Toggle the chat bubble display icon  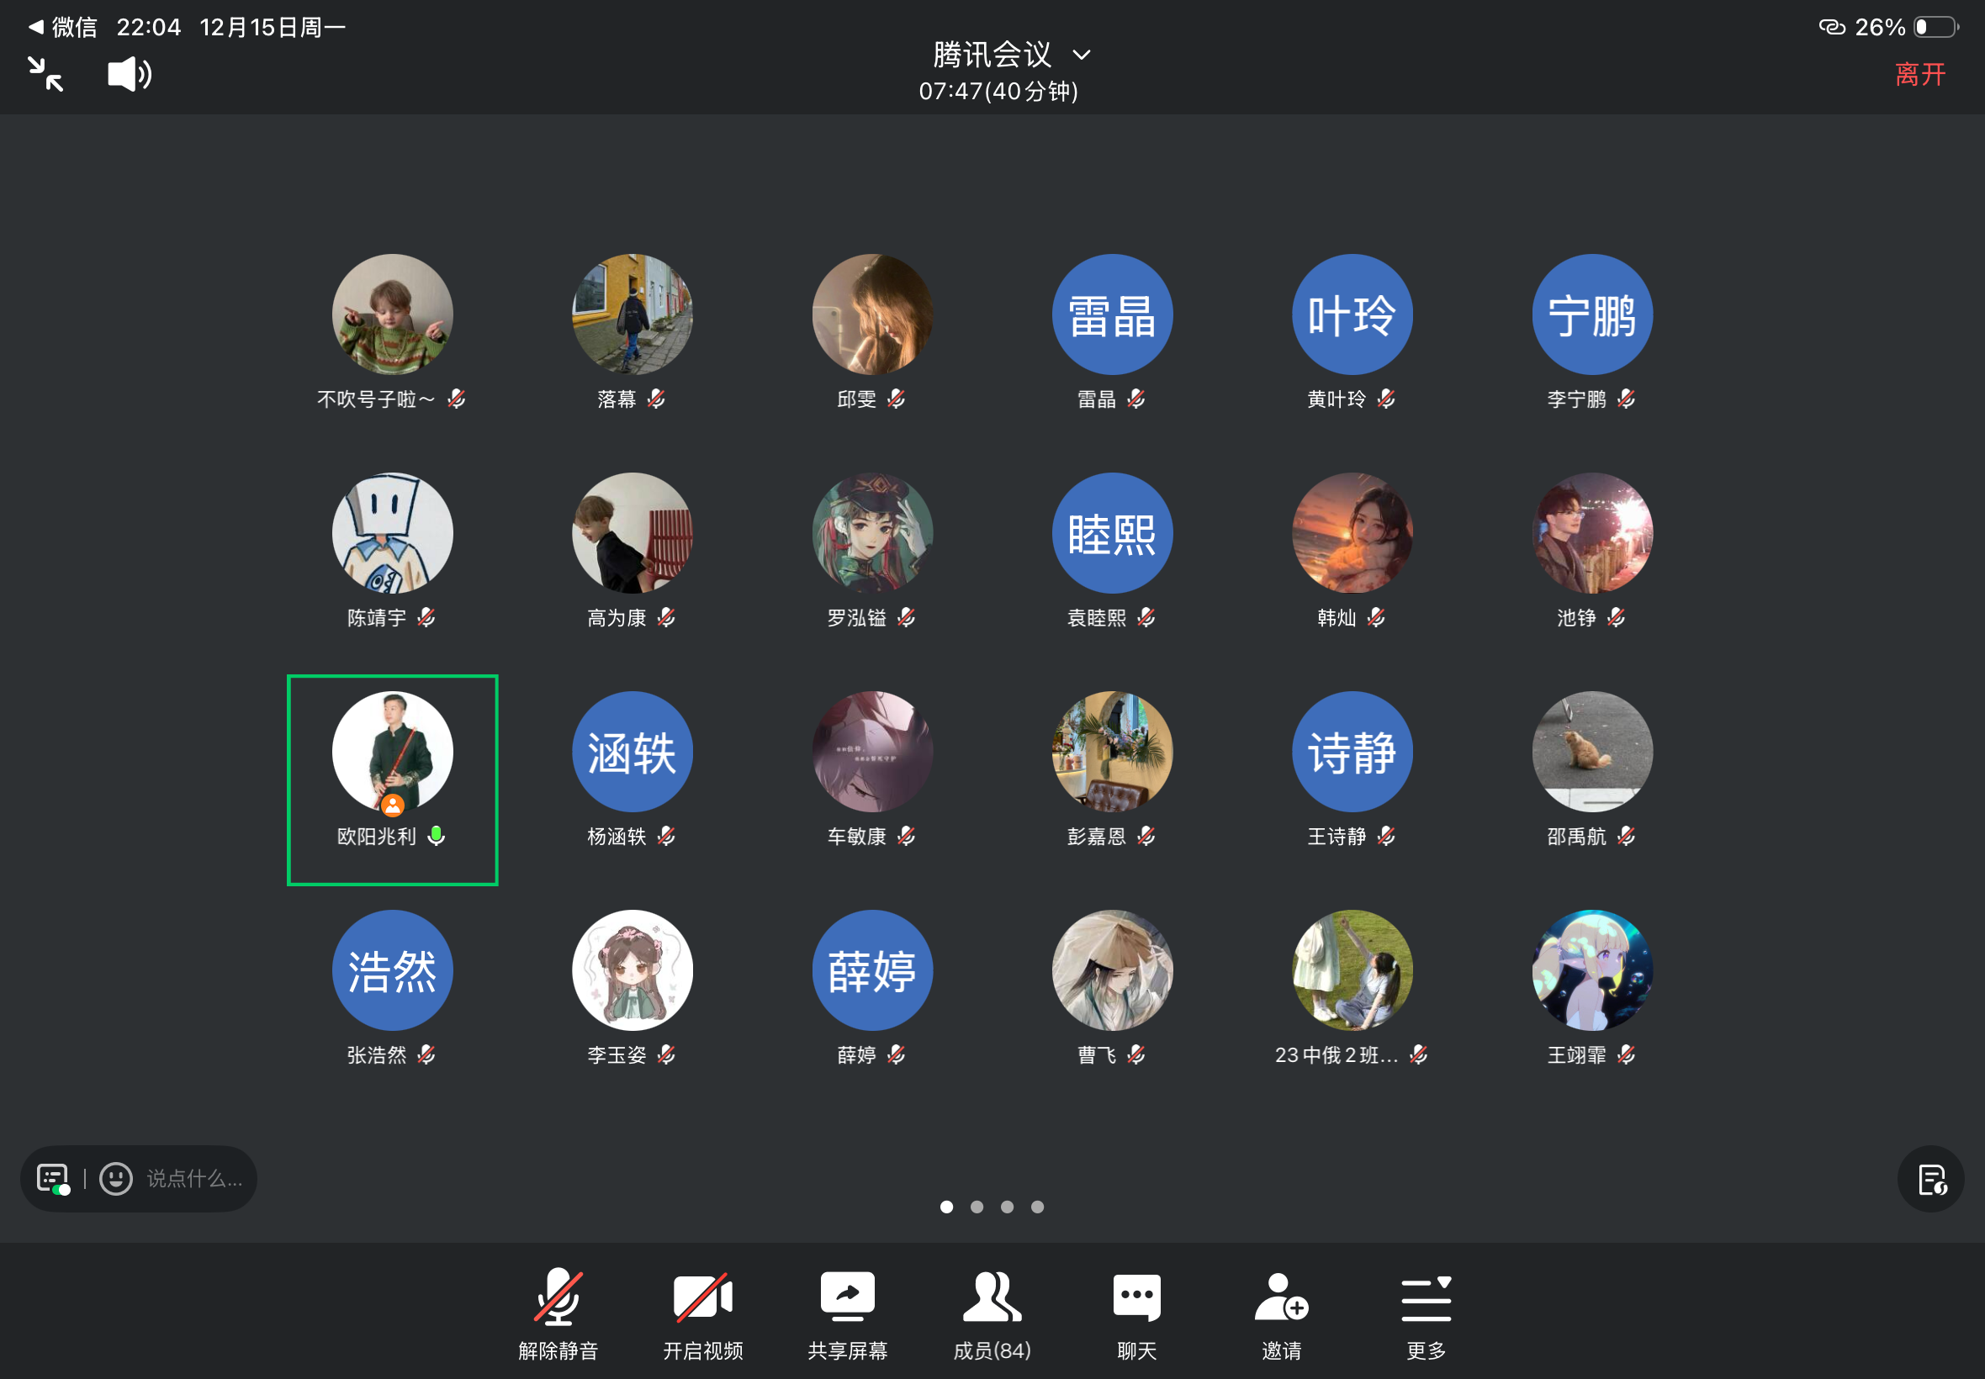coord(53,1179)
